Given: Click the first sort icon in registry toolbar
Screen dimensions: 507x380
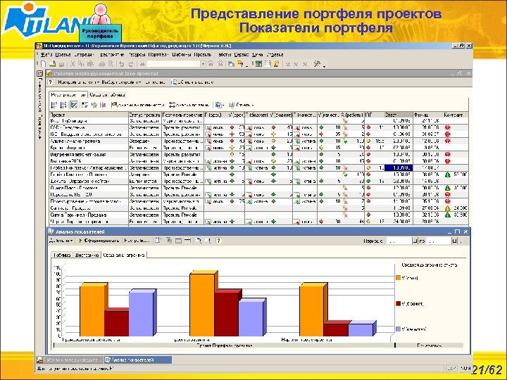Looking at the screenshot, I should (x=54, y=105).
